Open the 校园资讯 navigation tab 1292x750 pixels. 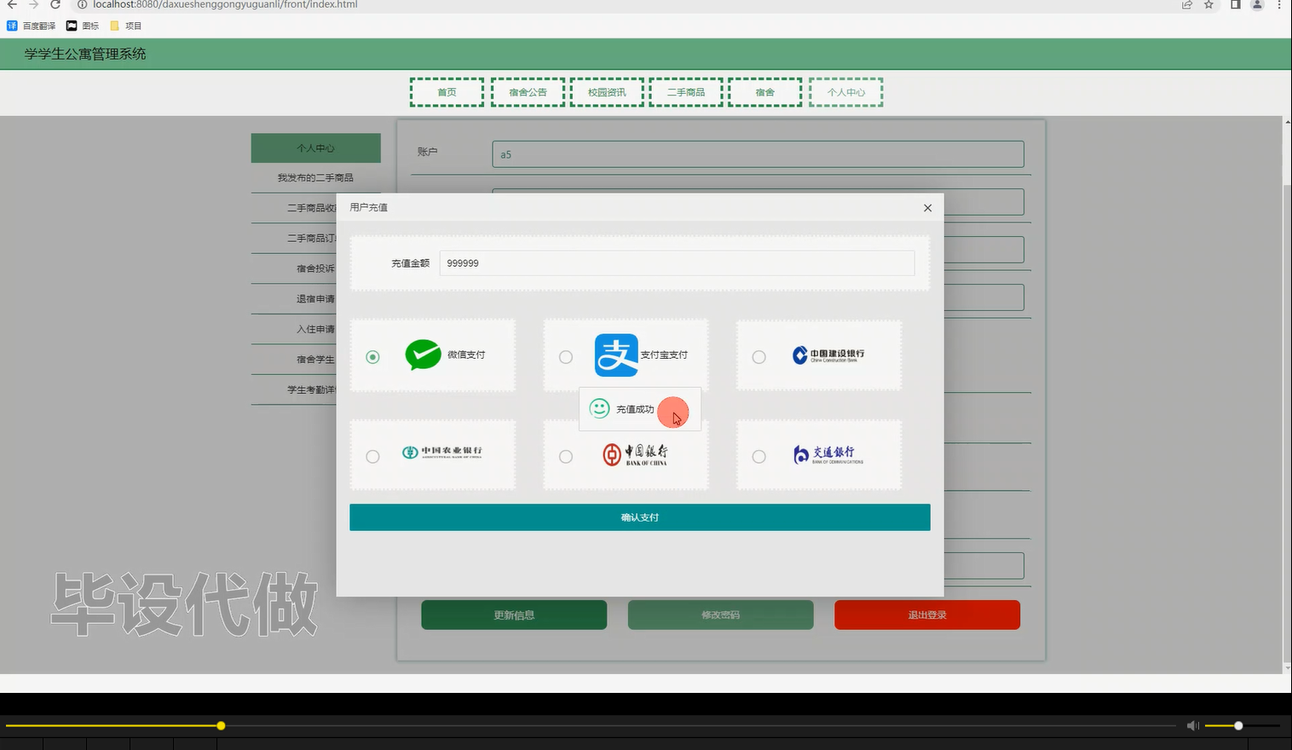coord(607,91)
